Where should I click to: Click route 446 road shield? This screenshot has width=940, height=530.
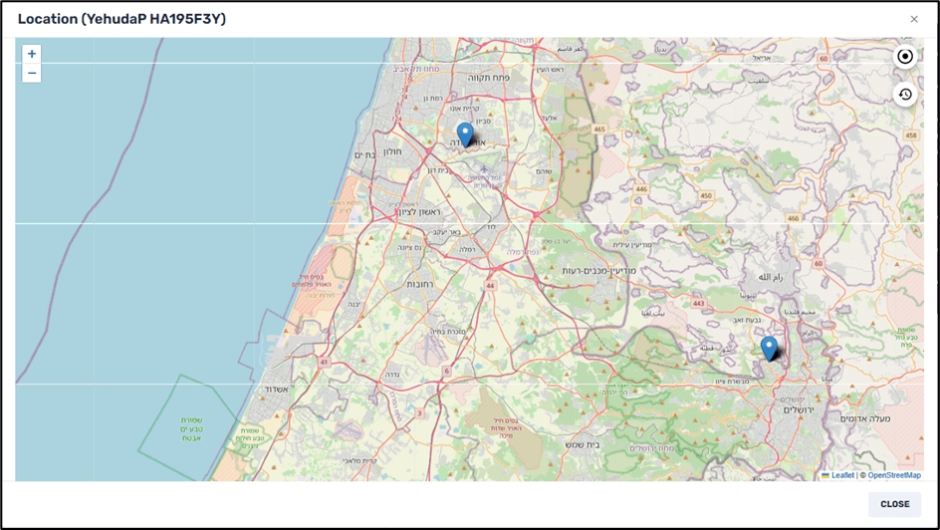coord(642,188)
